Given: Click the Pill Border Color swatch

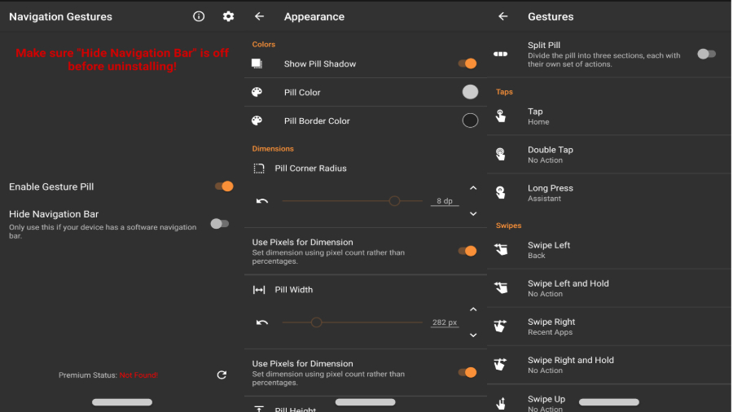Looking at the screenshot, I should (x=470, y=121).
